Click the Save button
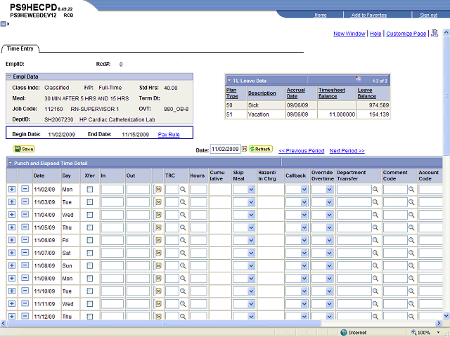The image size is (450, 337). click(24, 149)
